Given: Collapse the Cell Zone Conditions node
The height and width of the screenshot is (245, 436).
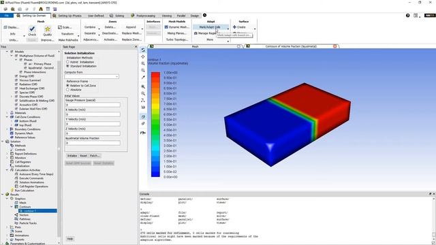Looking at the screenshot, I should (7, 117).
